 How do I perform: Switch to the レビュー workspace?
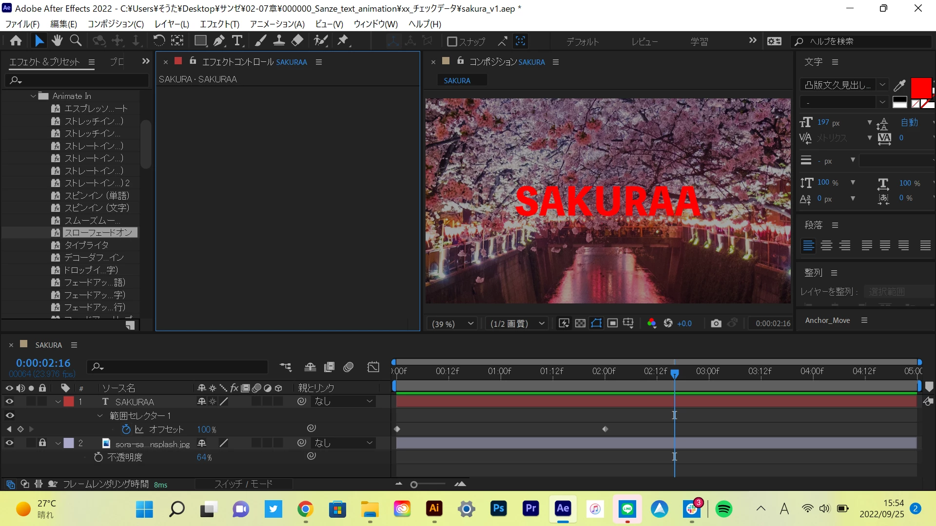644,42
